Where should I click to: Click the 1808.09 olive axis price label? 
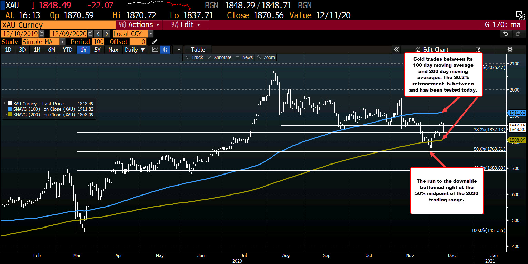(x=516, y=140)
